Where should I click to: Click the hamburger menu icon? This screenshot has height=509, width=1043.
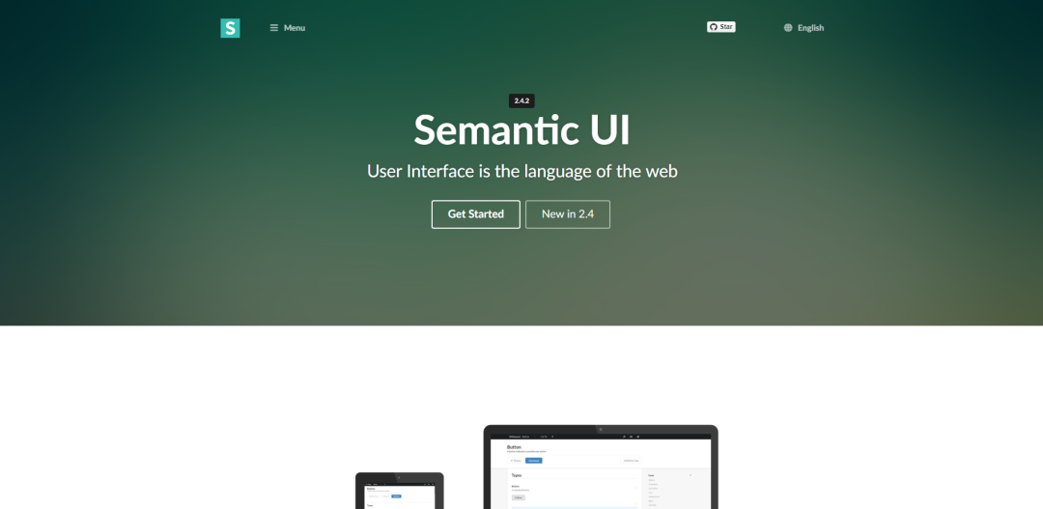click(x=274, y=28)
